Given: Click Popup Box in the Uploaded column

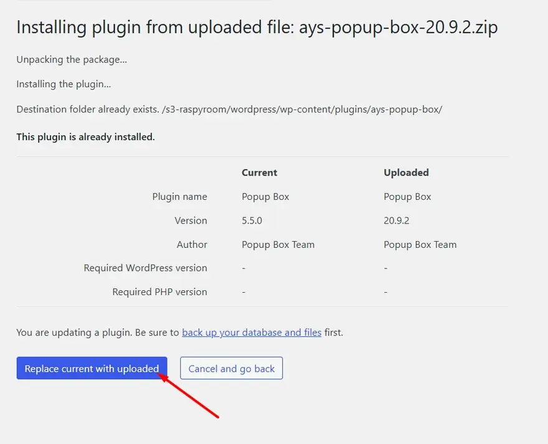Looking at the screenshot, I should click(407, 197).
